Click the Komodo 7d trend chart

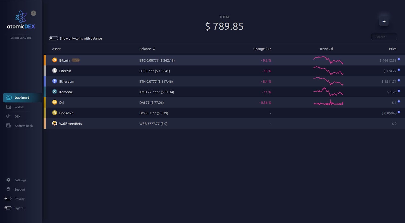(x=328, y=92)
